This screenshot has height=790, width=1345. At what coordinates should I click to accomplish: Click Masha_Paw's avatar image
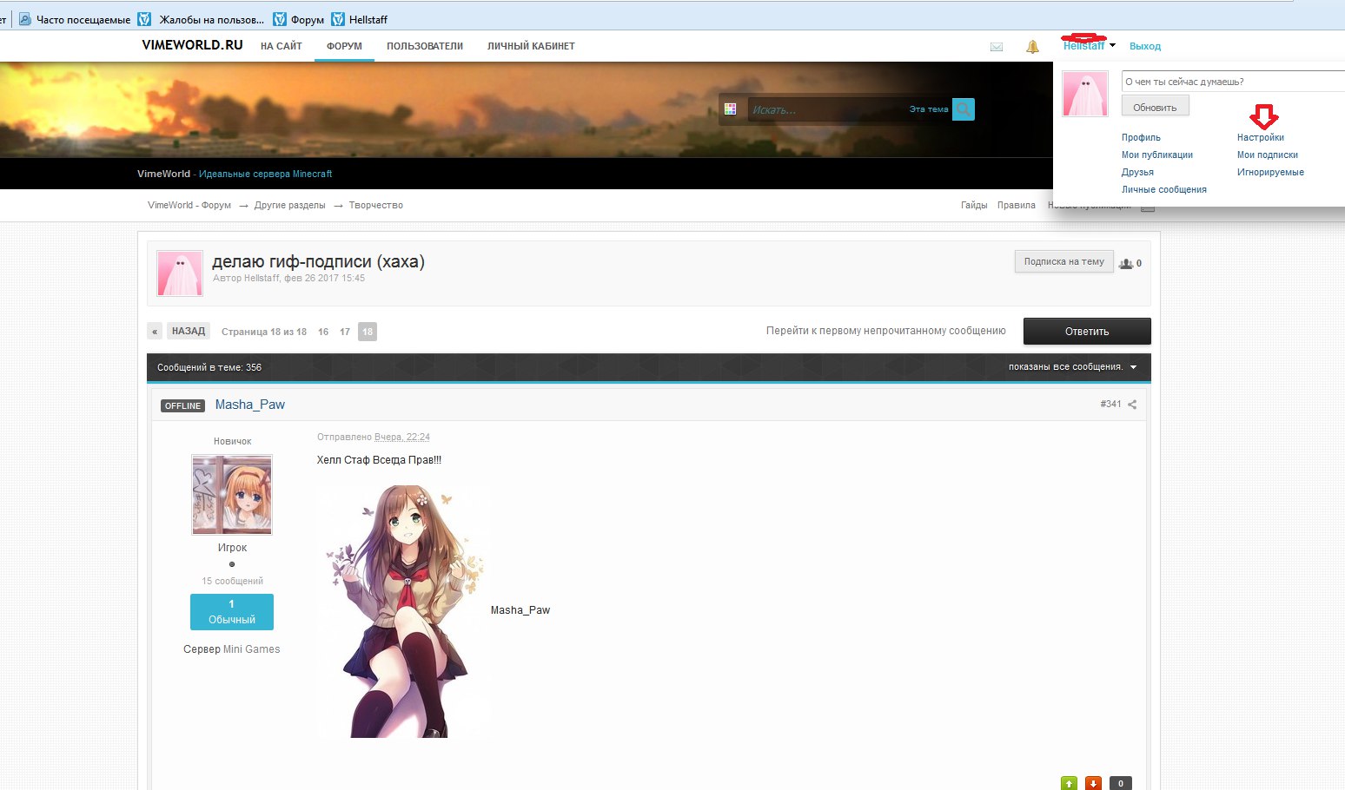point(232,494)
